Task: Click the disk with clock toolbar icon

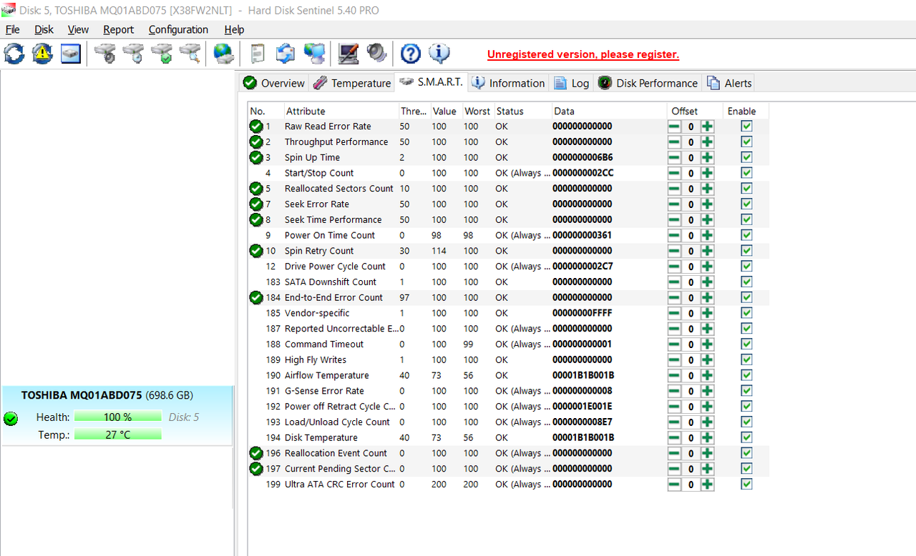Action: tap(133, 54)
